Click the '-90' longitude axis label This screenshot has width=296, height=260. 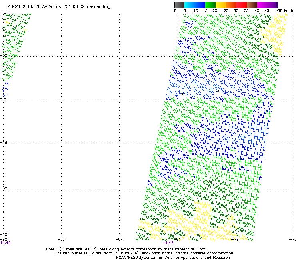tap(4, 239)
